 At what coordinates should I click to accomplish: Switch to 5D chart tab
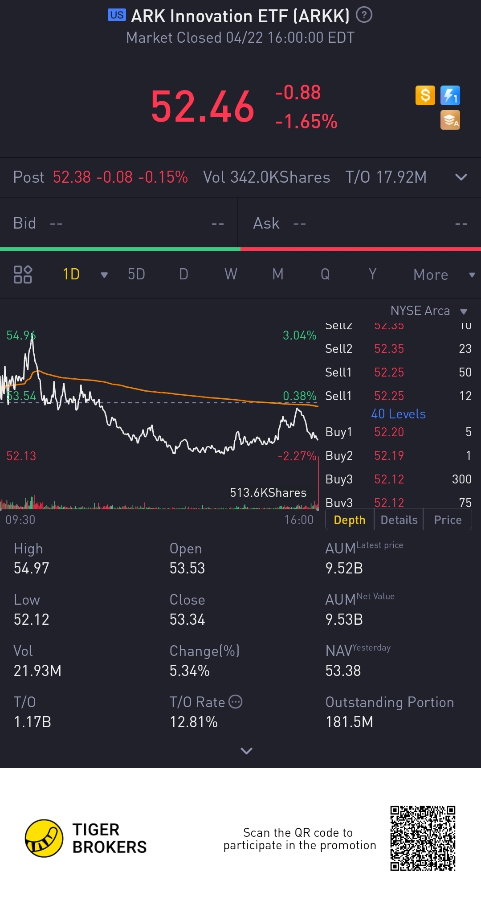[136, 274]
